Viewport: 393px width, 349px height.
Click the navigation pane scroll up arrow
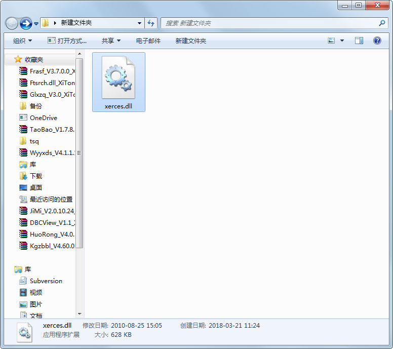pyautogui.click(x=80, y=54)
